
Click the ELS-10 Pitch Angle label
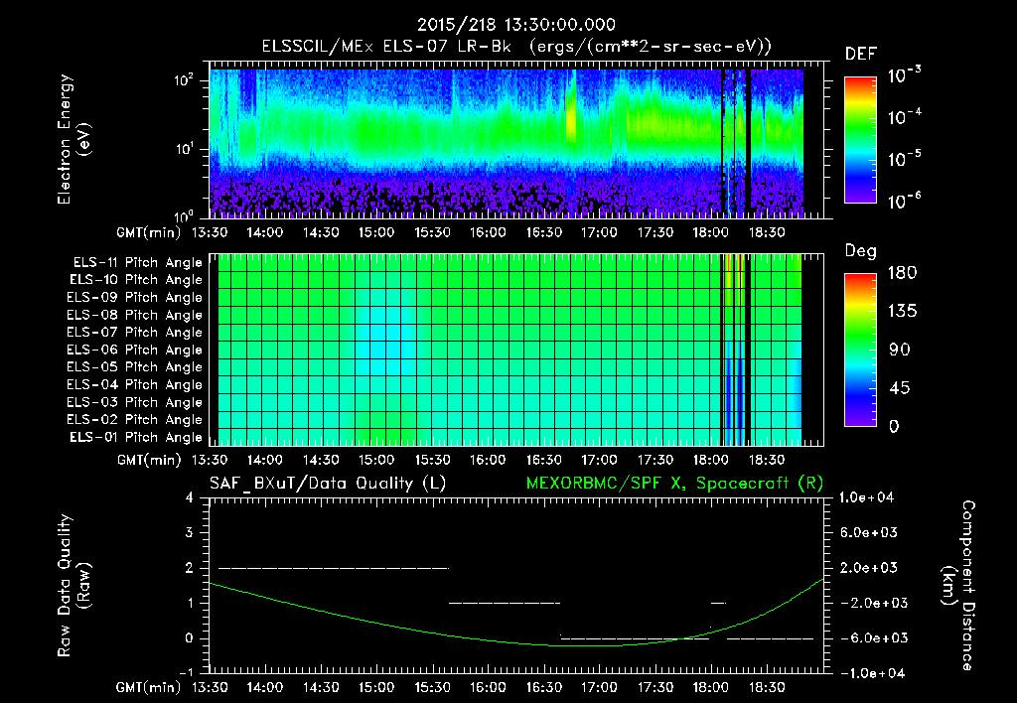(x=136, y=280)
